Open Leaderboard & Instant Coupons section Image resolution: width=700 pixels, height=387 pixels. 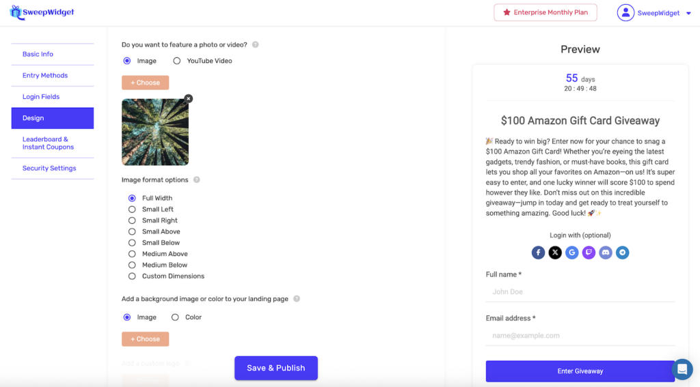point(48,143)
